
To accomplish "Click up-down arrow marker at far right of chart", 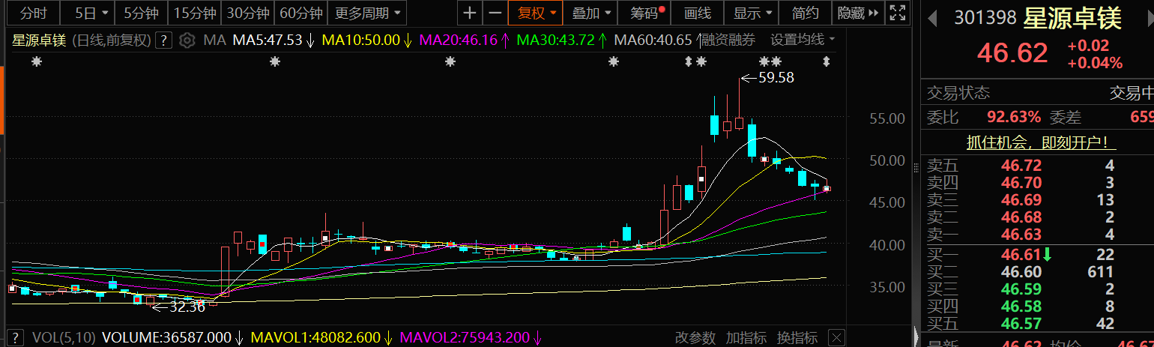I will [827, 61].
